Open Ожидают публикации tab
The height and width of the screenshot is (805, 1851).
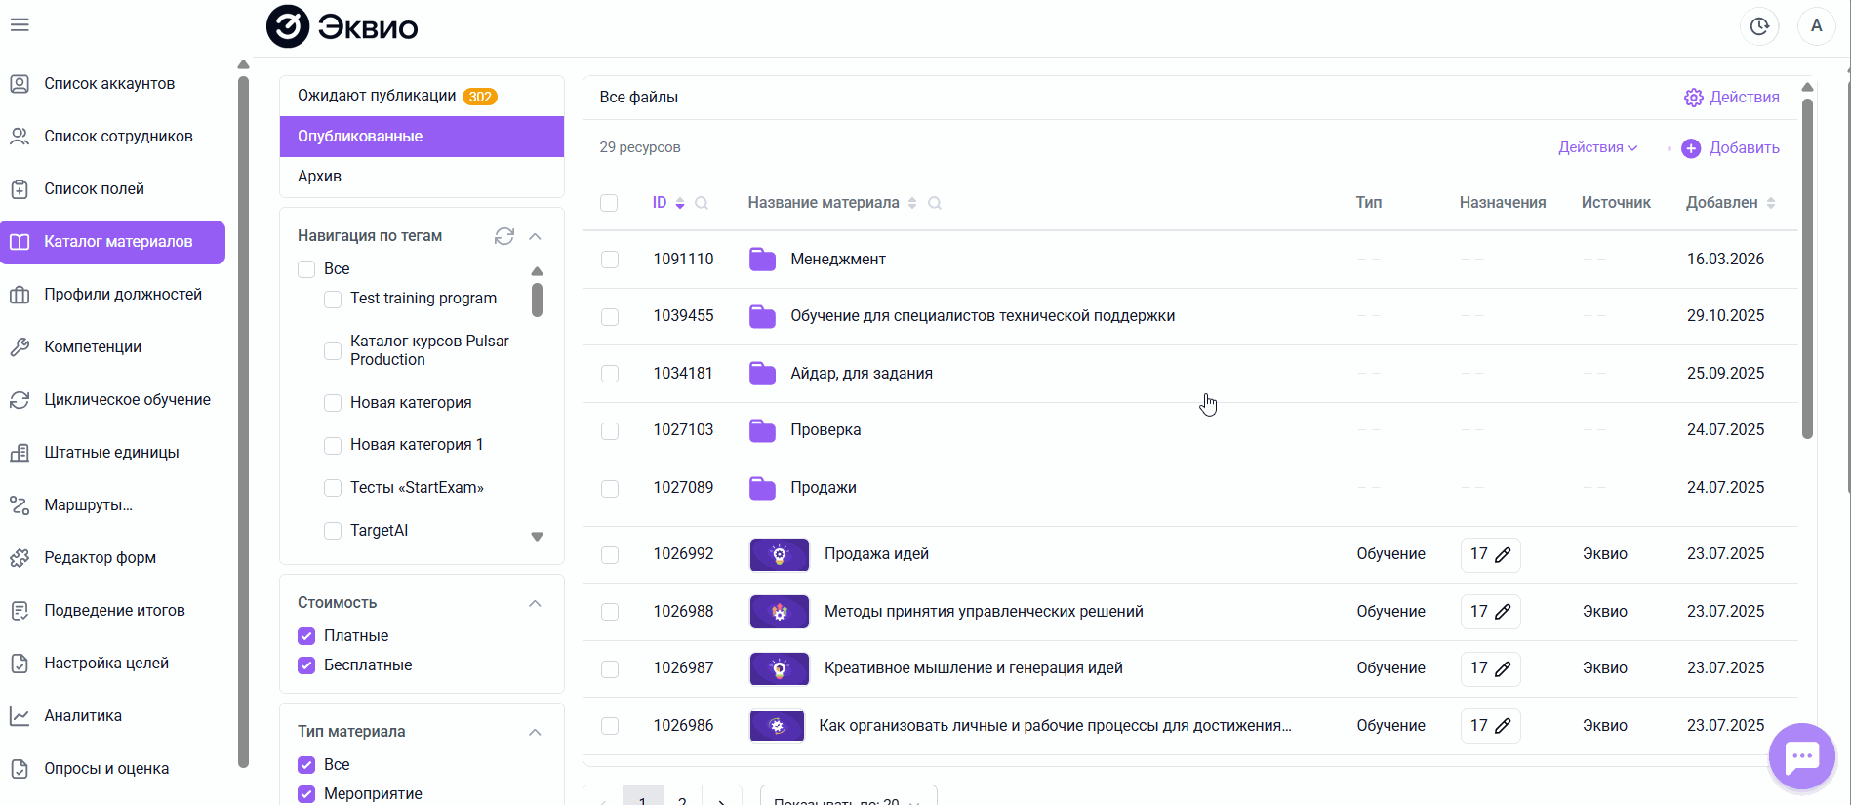(x=377, y=96)
